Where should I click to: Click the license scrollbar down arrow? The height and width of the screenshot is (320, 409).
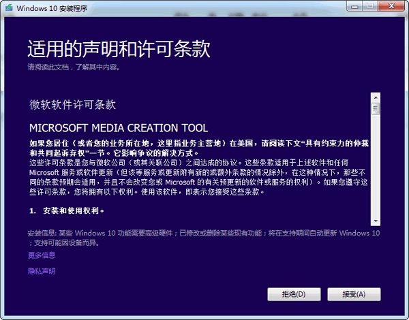[x=376, y=221]
